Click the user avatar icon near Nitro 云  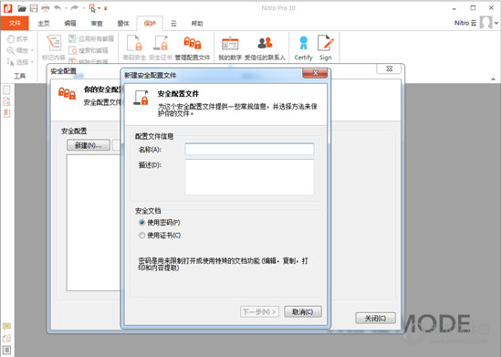click(486, 23)
